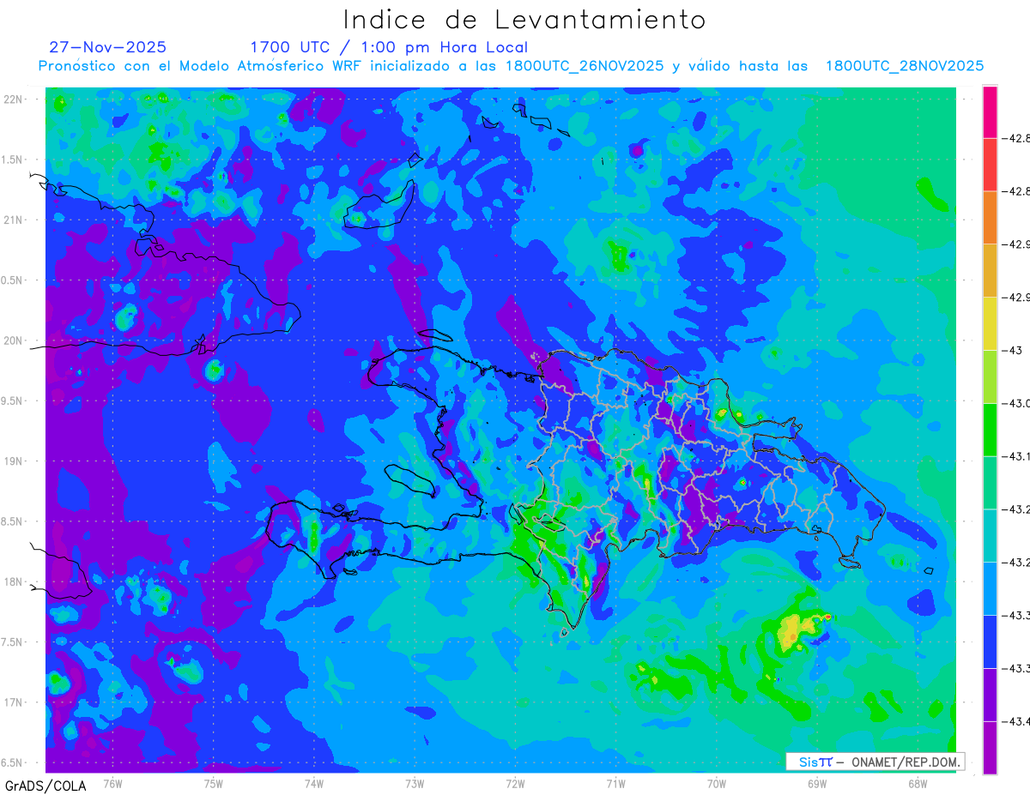Pick the yellow-green swatch in the color scale
1030x795 pixels.
990,376
